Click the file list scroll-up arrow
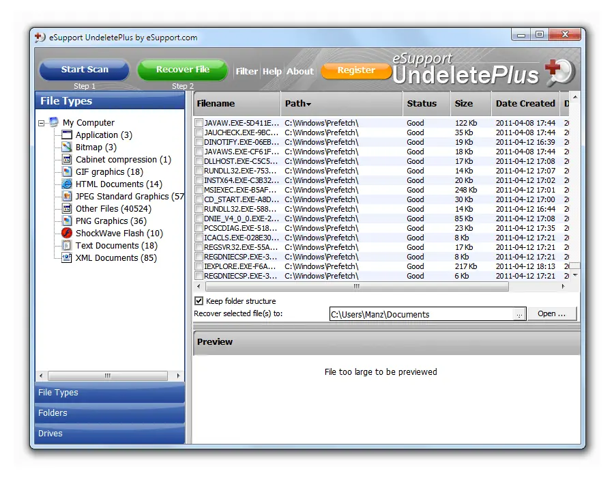Viewport: 614px width, 478px height. [575, 97]
